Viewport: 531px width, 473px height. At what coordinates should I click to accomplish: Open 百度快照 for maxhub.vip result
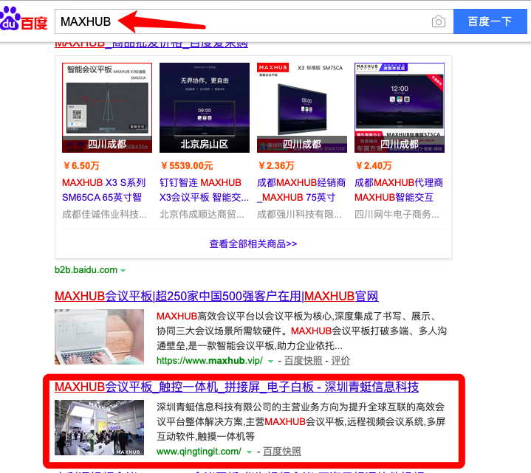coord(304,360)
